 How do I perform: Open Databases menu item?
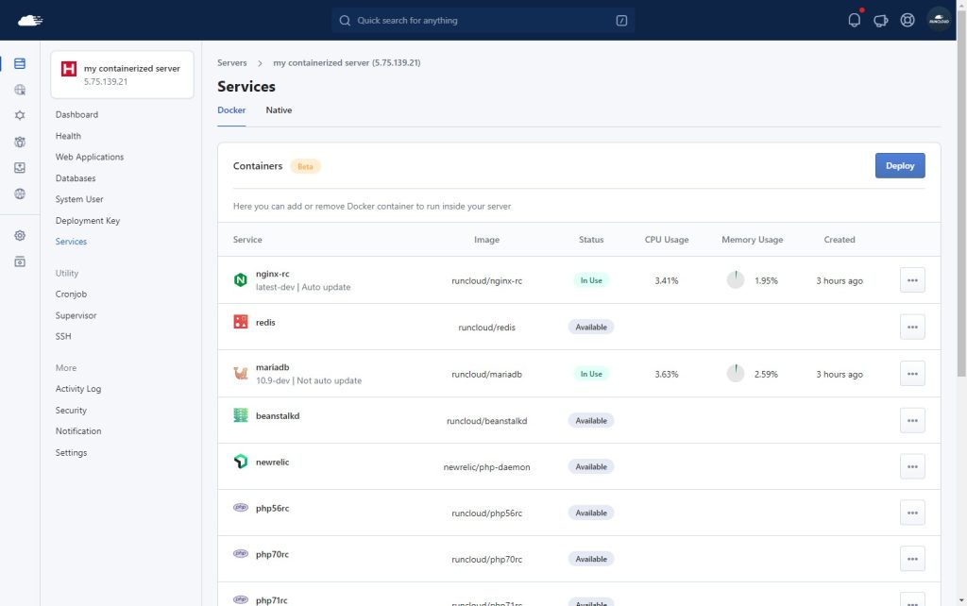pyautogui.click(x=76, y=178)
